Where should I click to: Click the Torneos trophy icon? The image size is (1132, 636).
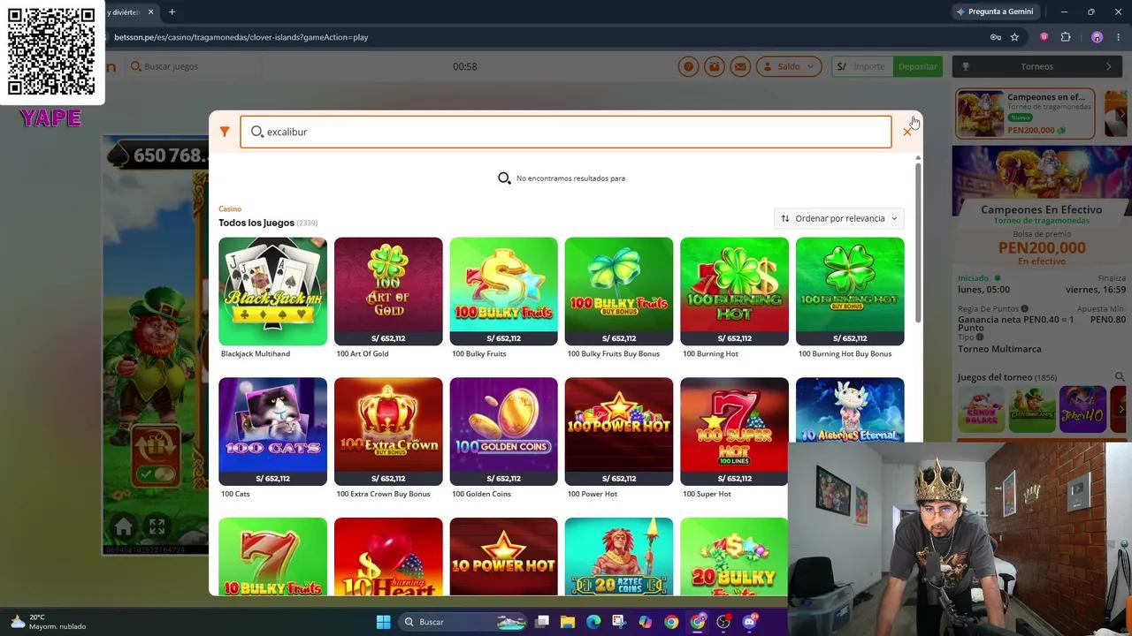tap(966, 66)
